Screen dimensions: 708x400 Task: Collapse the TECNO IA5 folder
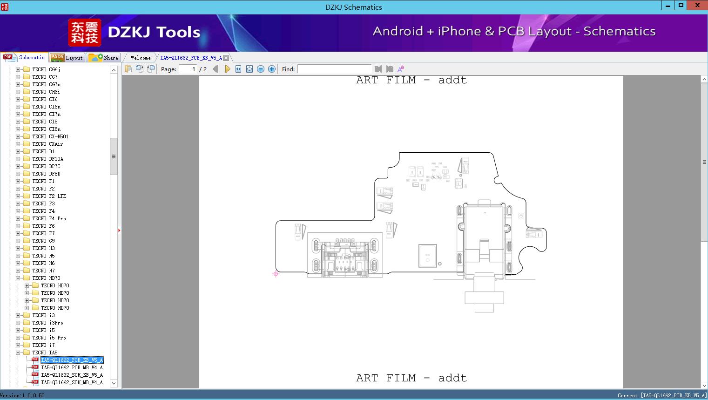click(18, 353)
